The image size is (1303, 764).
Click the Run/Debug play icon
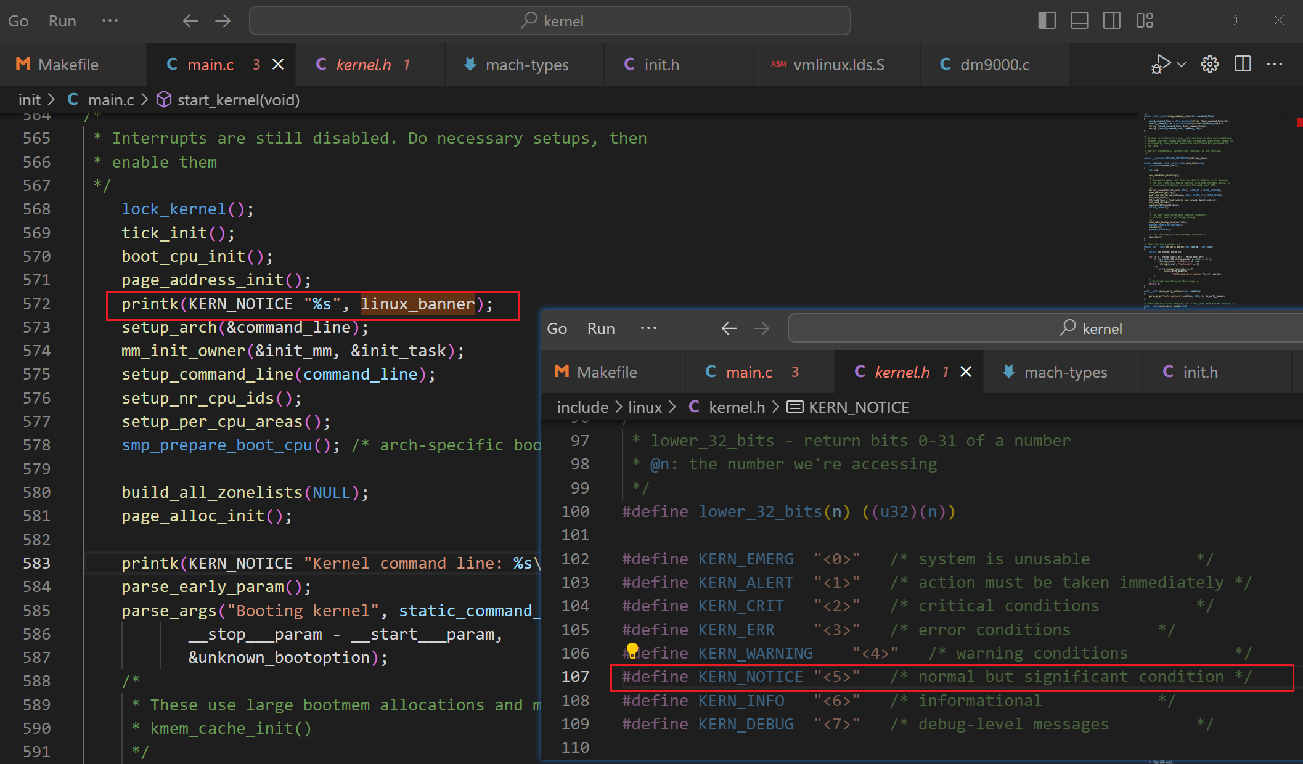pos(1161,64)
